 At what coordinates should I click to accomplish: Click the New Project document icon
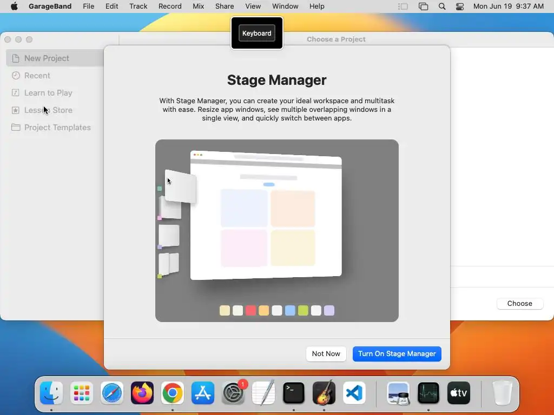pos(16,58)
